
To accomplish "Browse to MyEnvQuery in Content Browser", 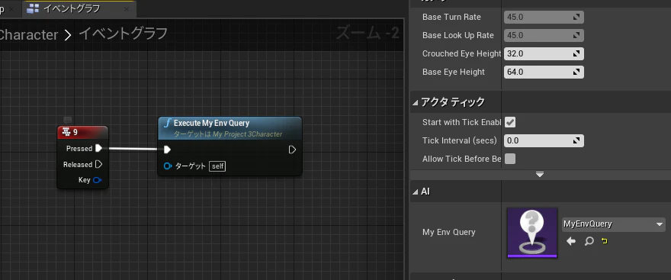I will click(589, 241).
